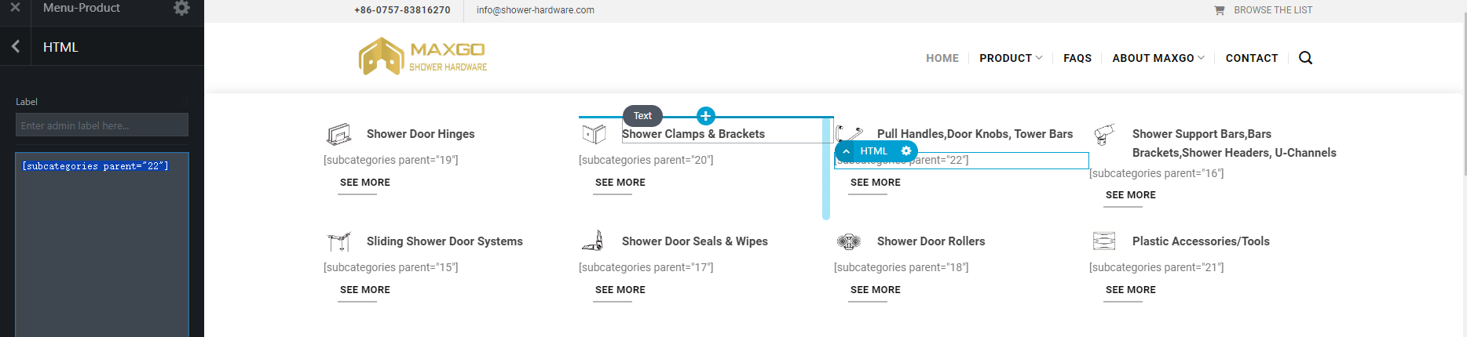Click the blue plus add-element button
Screen dimensions: 1467x337
[x=705, y=116]
